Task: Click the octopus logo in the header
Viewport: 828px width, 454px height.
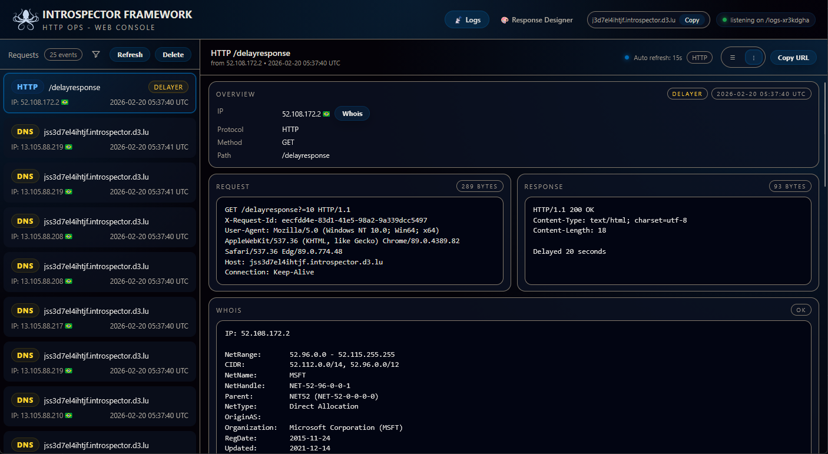Action: (25, 19)
